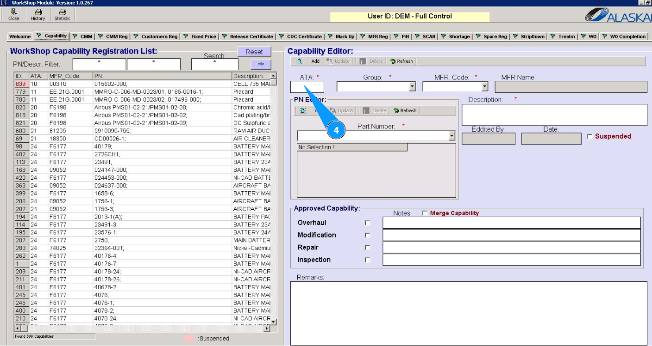Click the new-document icon in the Capability Editor toolbar
652x346 pixels.
click(x=300, y=61)
